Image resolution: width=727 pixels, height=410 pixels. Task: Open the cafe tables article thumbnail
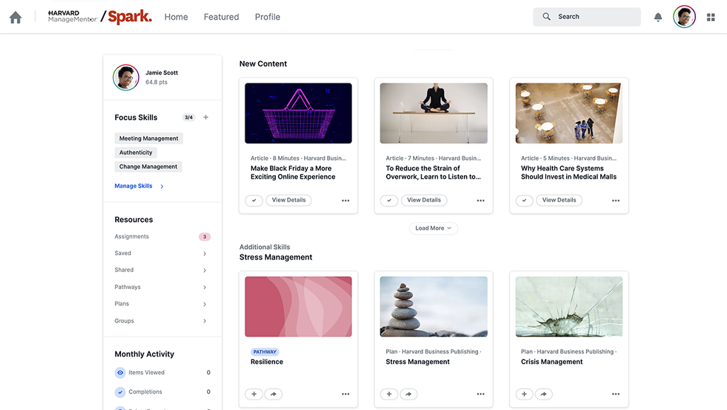click(569, 113)
